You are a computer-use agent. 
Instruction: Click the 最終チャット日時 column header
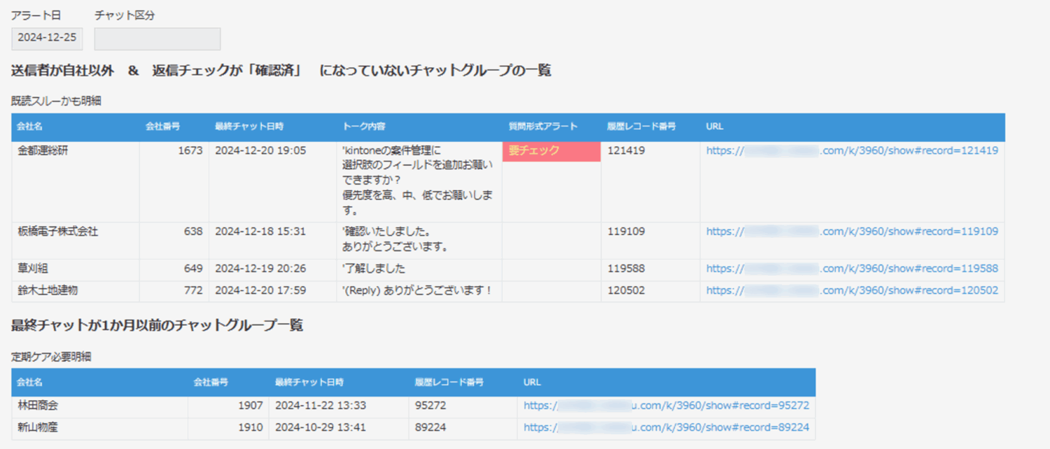[249, 127]
